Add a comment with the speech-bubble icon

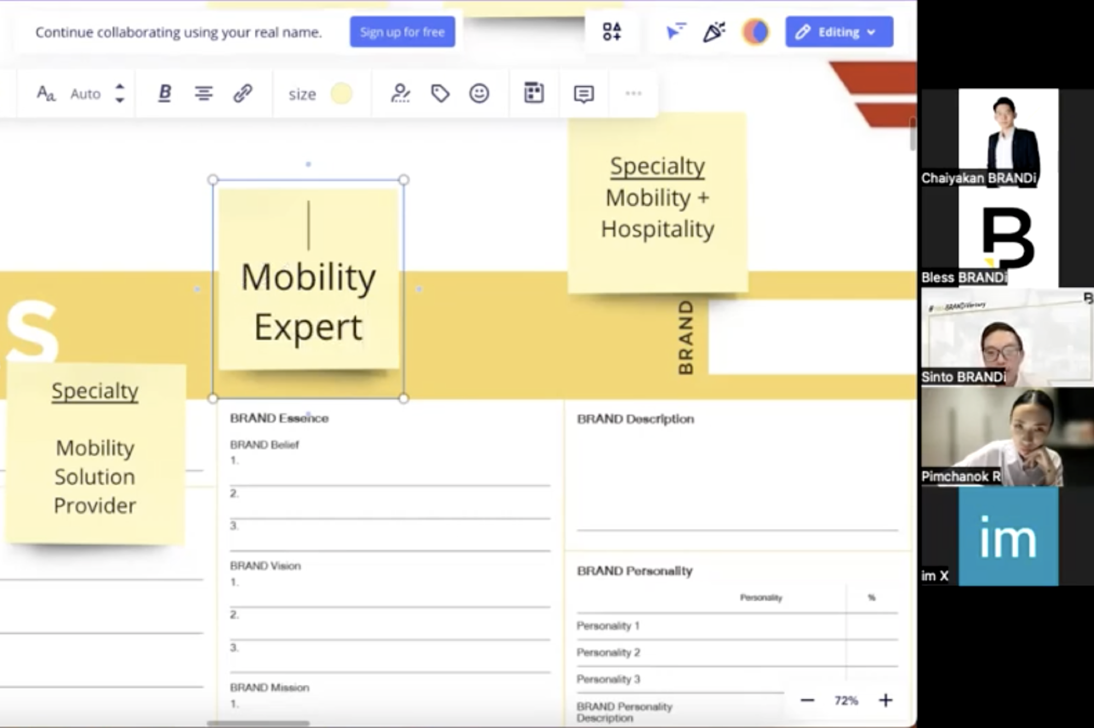pyautogui.click(x=584, y=94)
